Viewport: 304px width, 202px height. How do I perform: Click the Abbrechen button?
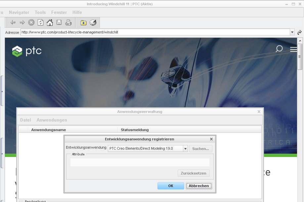(x=199, y=186)
